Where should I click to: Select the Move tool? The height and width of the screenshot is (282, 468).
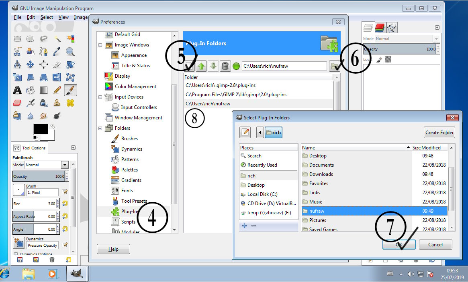point(30,64)
